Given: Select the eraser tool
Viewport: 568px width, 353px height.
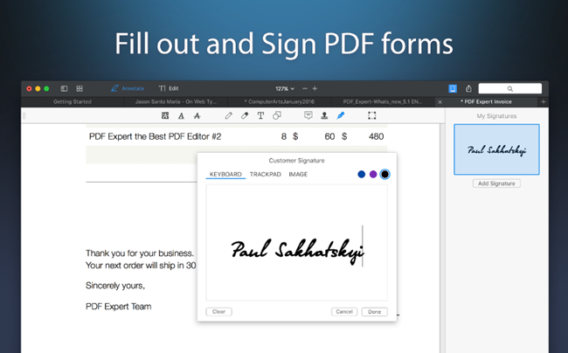Looking at the screenshot, I should click(245, 115).
